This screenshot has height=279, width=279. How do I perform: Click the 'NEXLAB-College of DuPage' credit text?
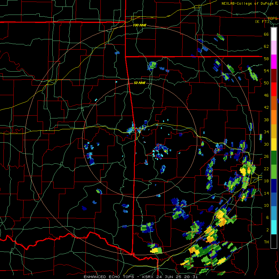click(248, 3)
